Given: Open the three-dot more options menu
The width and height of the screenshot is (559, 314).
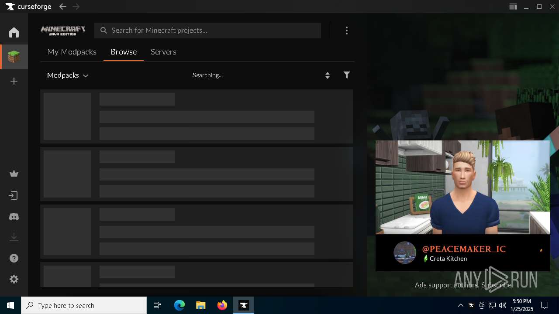Looking at the screenshot, I should coord(347,31).
